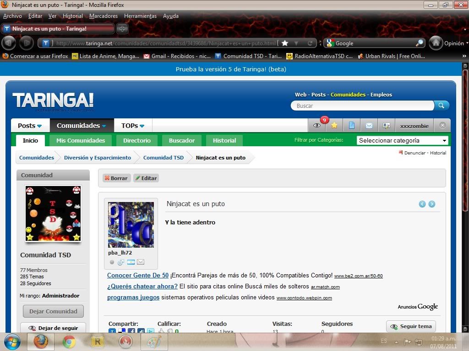Open notifications eye with 9 badge
Viewport: 469px width, 351px height.
317,126
